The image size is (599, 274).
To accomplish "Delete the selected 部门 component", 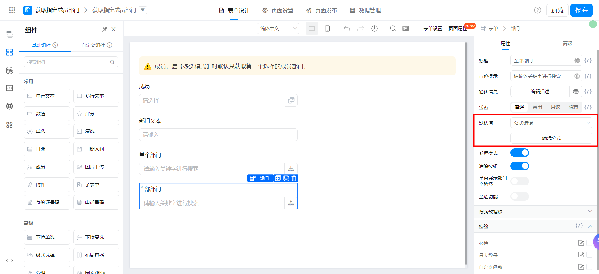I will coord(294,178).
